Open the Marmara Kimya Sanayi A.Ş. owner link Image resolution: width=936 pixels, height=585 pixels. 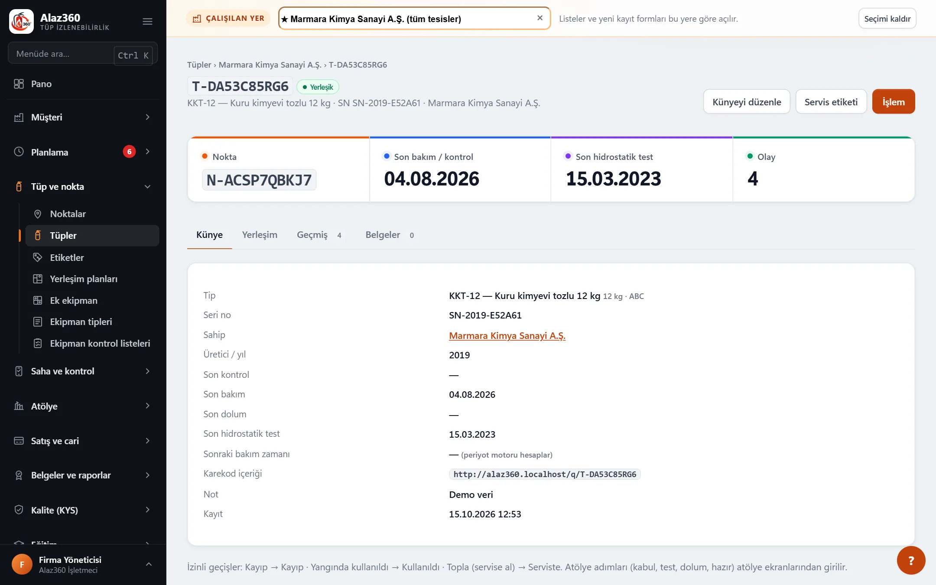(507, 335)
